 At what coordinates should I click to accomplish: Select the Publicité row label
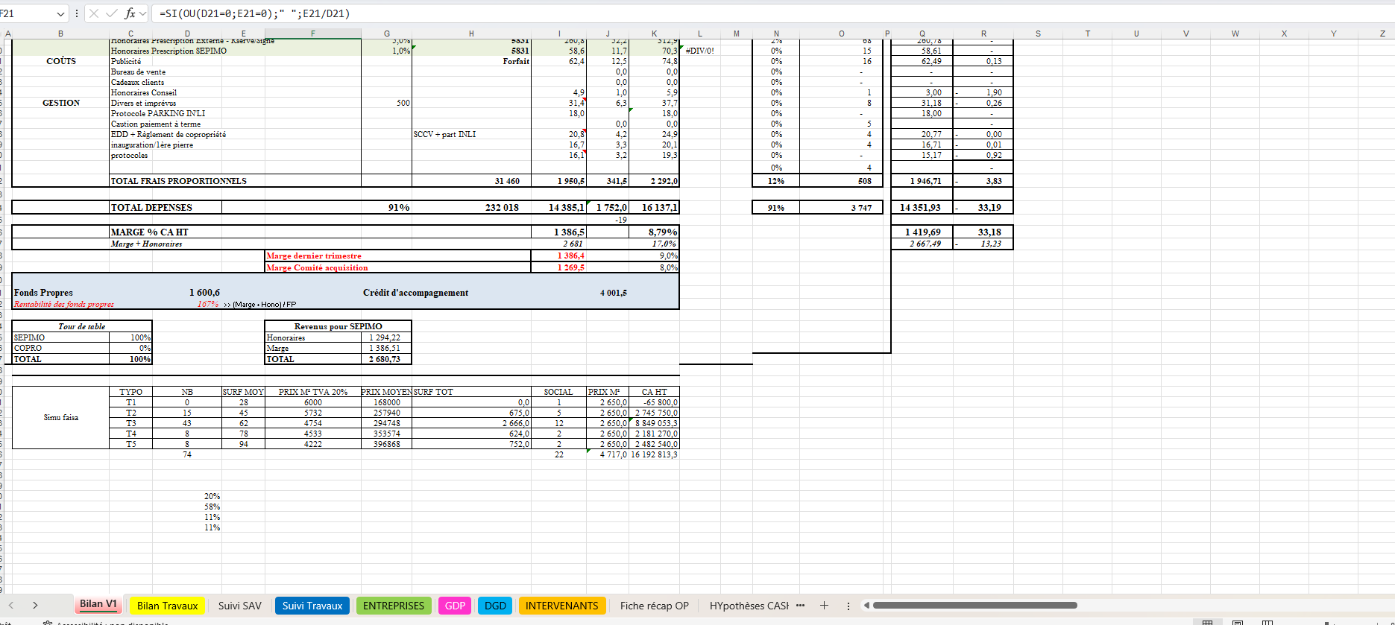[x=126, y=61]
